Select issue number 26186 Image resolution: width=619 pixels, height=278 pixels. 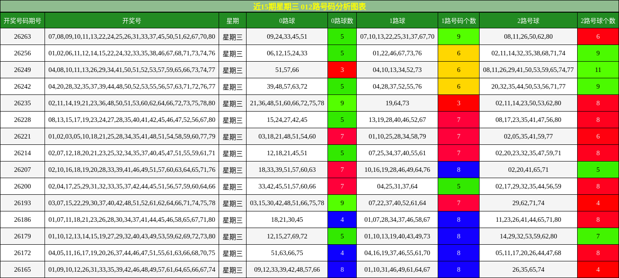click(22, 220)
